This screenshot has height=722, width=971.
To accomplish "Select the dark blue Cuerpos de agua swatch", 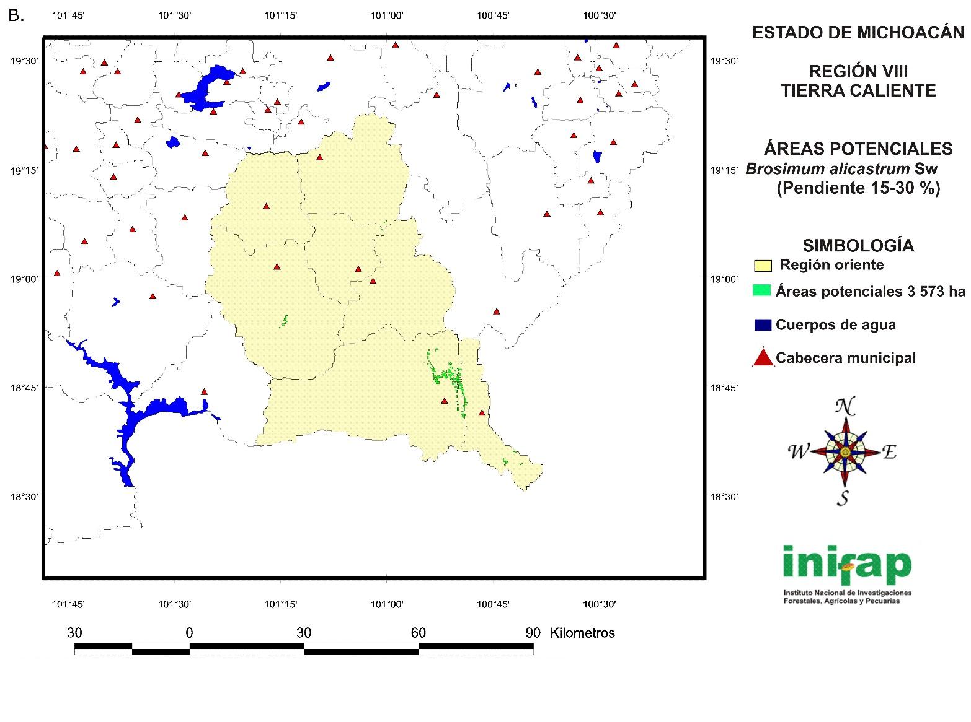I will pyautogui.click(x=763, y=325).
